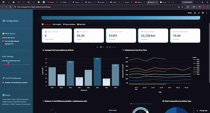Click the Share button
210x113 pixels.
190,13
